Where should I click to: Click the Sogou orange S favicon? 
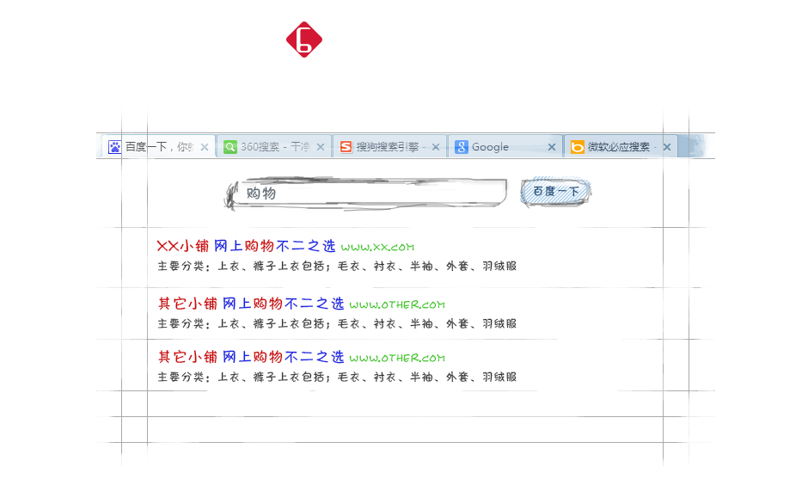pos(346,147)
